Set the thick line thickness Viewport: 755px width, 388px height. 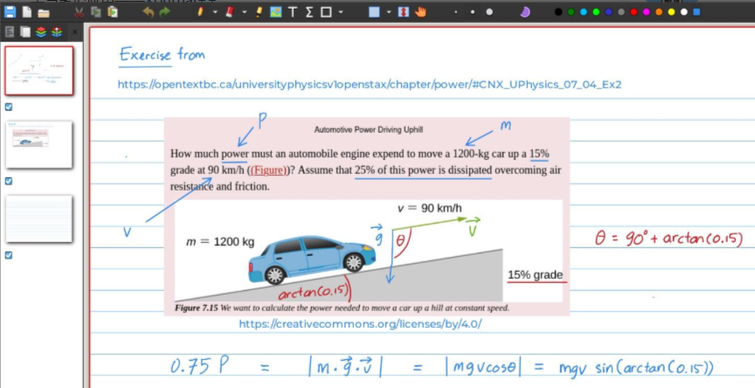point(489,12)
